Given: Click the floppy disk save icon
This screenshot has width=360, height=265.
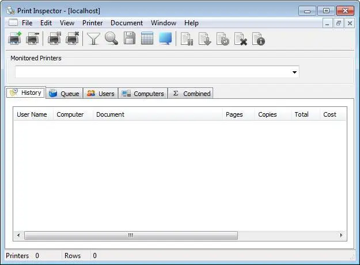Looking at the screenshot, I should pos(130,39).
